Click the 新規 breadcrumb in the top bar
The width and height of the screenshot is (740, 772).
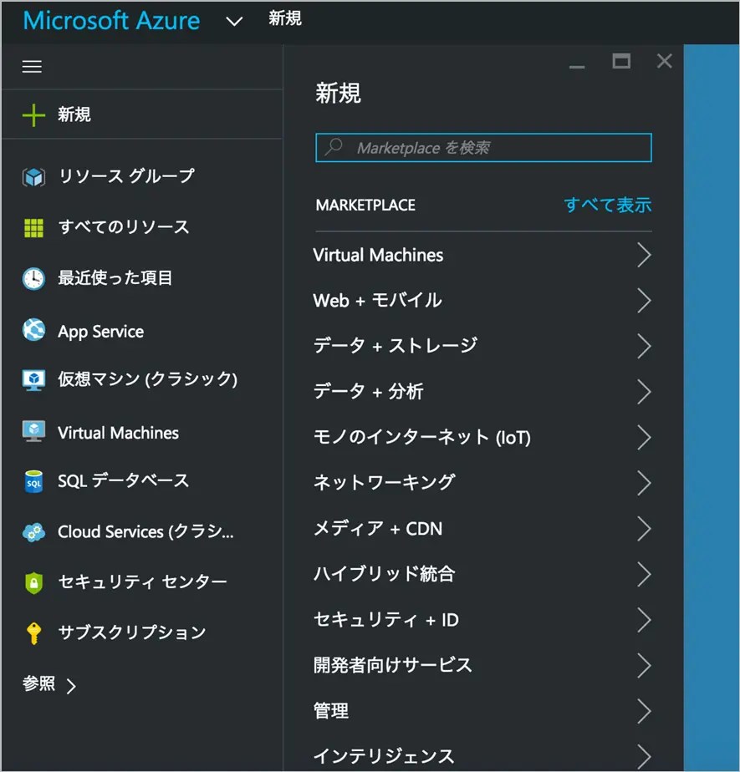coord(285,18)
